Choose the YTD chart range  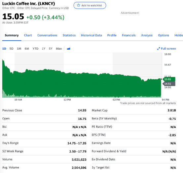35,49
